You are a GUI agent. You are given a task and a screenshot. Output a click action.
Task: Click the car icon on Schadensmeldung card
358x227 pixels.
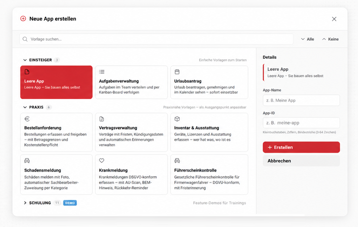[x=27, y=161]
